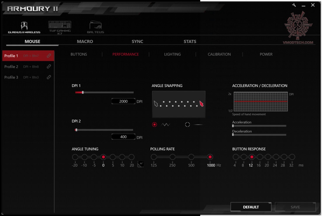The height and width of the screenshot is (216, 322).
Task: Click the DPI 2 slider handle
Action: pos(76,130)
